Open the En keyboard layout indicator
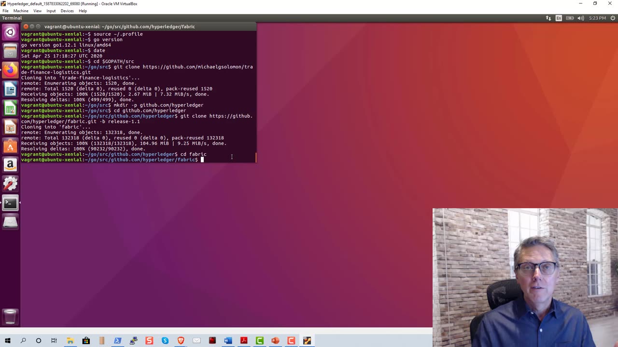Screen dimensions: 618x347 [559, 18]
